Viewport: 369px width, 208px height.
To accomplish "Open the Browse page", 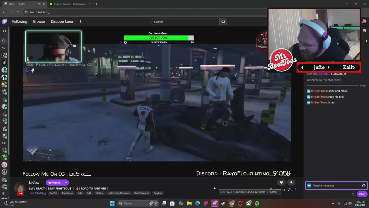I will coord(39,22).
